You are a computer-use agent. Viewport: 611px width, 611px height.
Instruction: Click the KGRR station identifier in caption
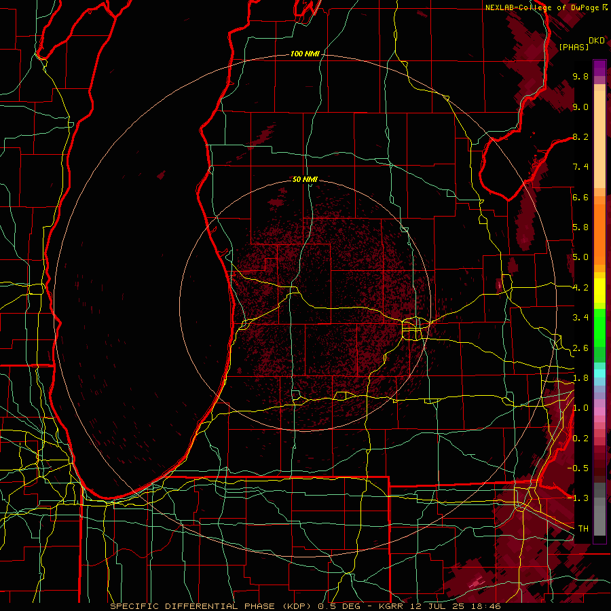(x=392, y=606)
